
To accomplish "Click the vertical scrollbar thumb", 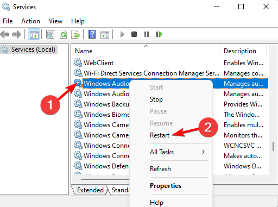I will pos(273,146).
